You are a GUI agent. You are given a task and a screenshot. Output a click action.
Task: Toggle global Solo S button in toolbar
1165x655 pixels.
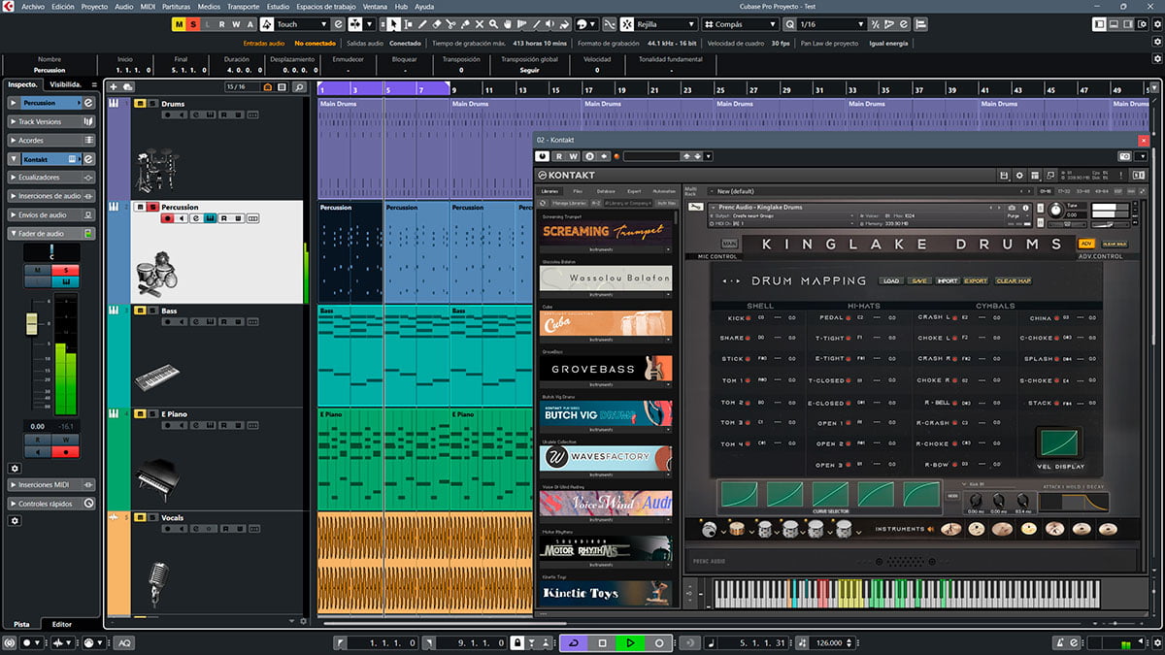point(194,23)
